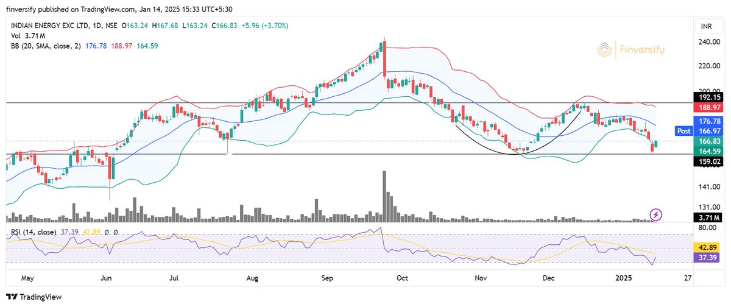Click the May label on time axis
The width and height of the screenshot is (731, 307).
[x=27, y=278]
